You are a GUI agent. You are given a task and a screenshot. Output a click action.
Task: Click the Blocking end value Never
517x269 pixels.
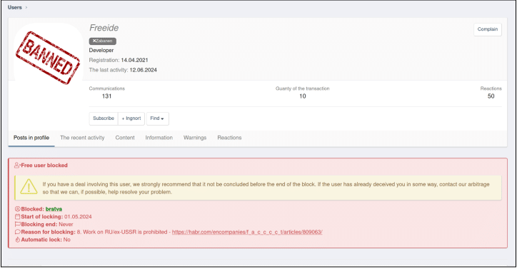click(66, 224)
